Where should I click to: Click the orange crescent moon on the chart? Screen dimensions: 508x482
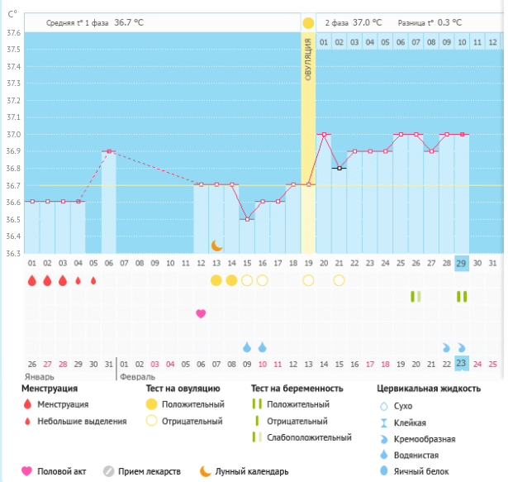click(216, 245)
